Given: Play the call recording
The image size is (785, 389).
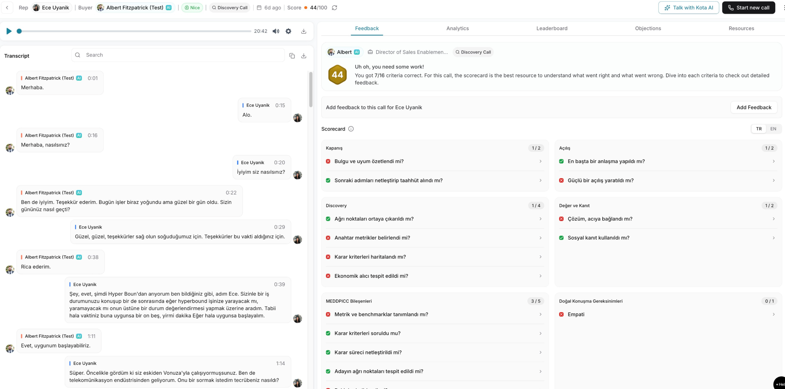Looking at the screenshot, I should point(9,31).
